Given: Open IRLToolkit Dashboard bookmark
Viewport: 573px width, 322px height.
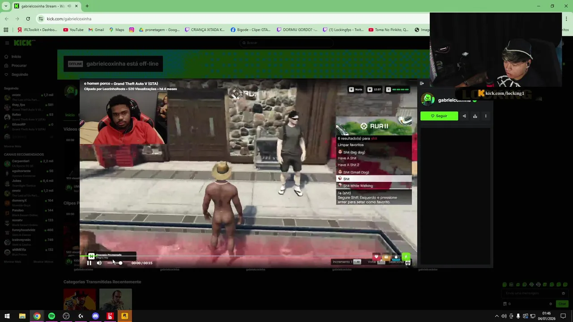Looking at the screenshot, I should click(x=37, y=30).
